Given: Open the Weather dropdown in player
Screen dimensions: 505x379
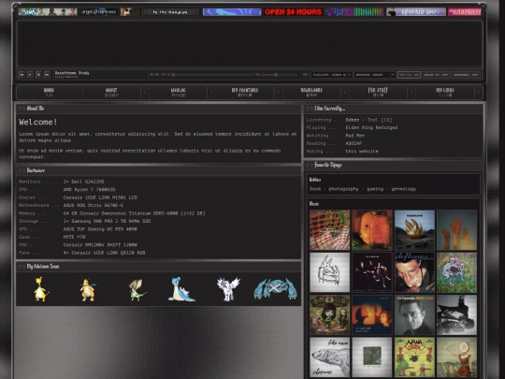Looking at the screenshot, I should 375,75.
